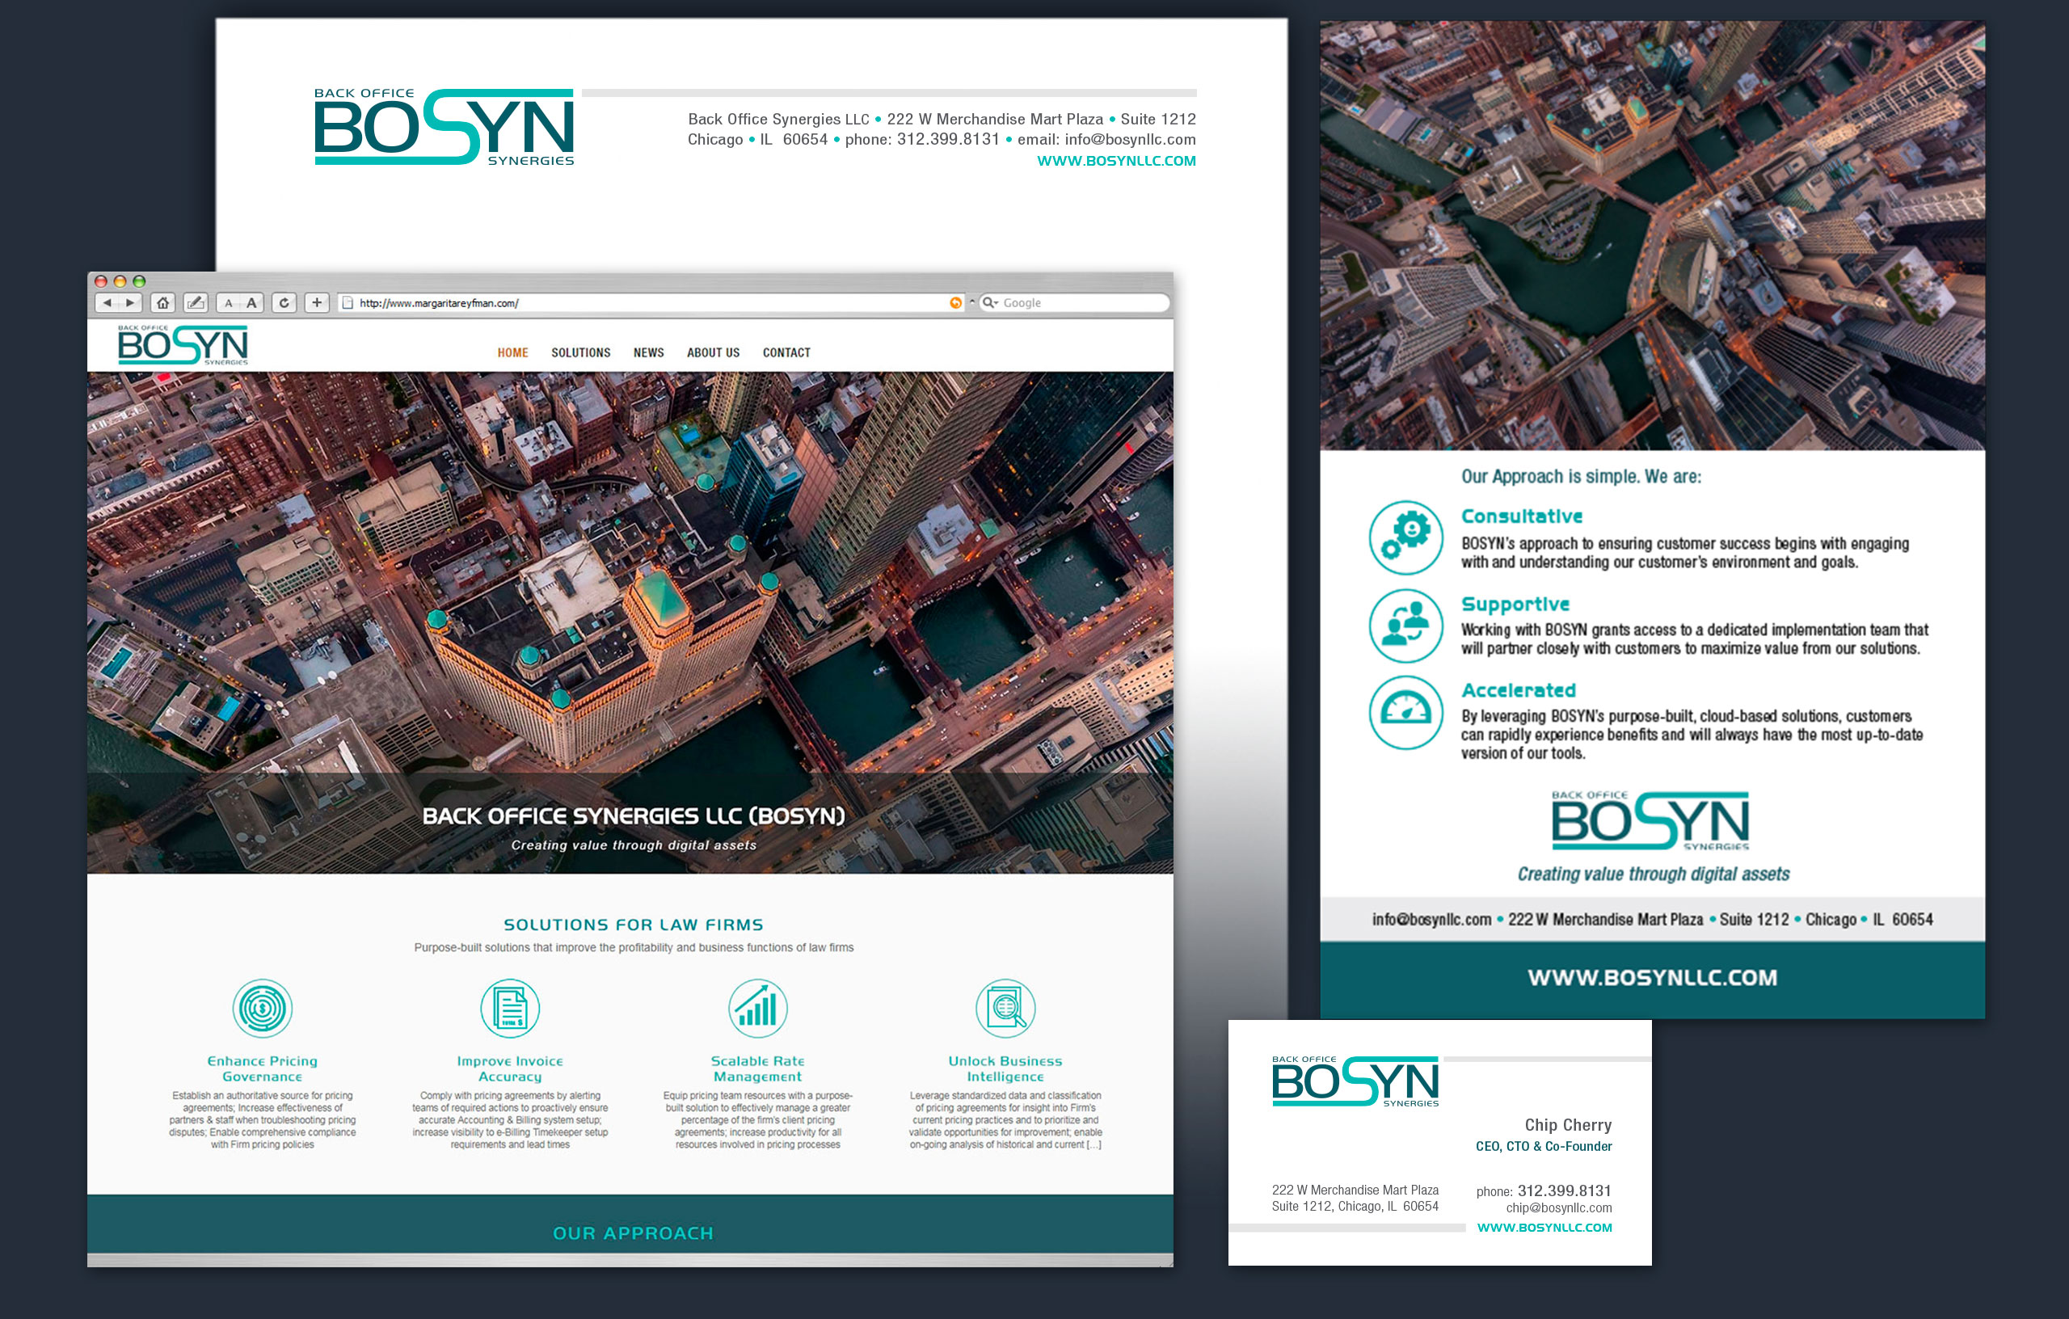Open the SOLUTIONS menu item
The width and height of the screenshot is (2069, 1319).
tap(581, 352)
